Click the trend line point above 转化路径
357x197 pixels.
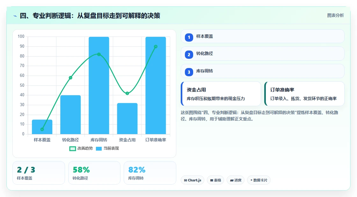[70, 78]
